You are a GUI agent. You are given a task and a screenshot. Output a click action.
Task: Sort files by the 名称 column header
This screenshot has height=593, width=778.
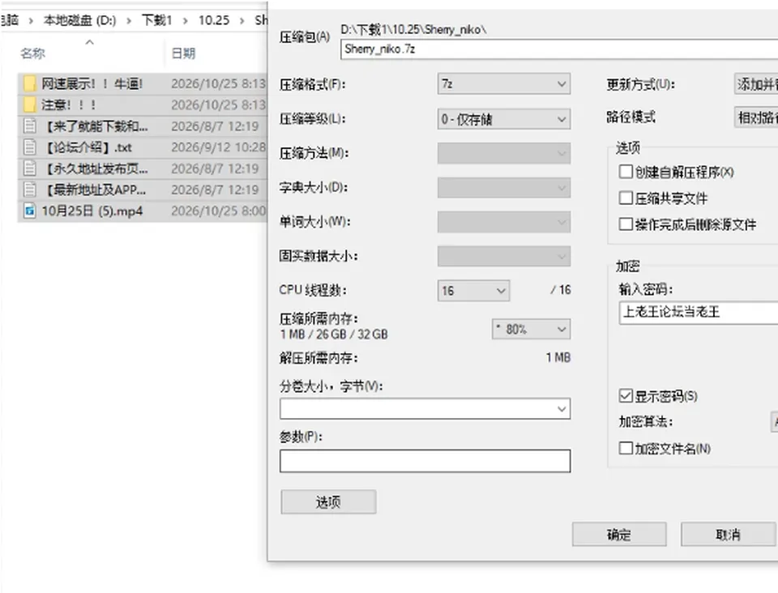point(32,53)
